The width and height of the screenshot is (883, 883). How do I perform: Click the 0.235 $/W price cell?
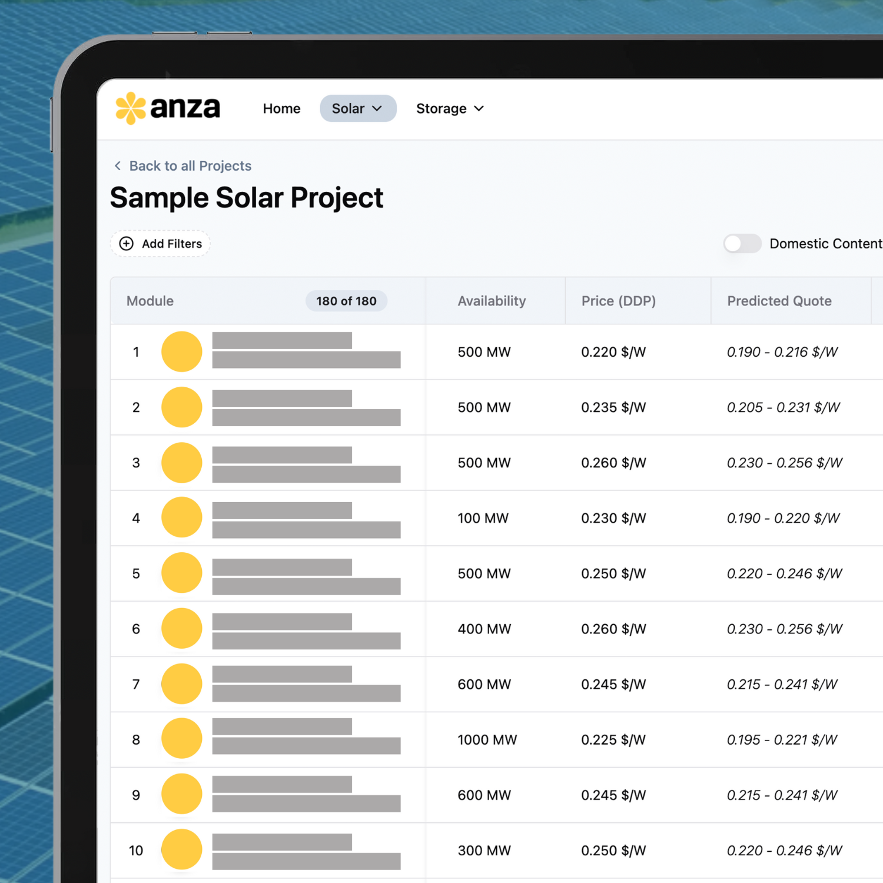click(x=614, y=407)
